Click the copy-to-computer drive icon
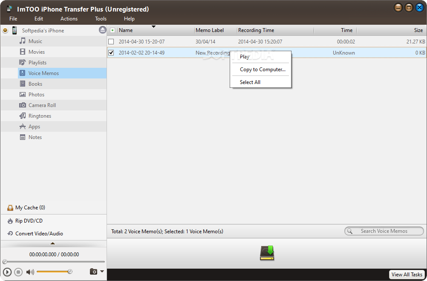The image size is (427, 281). pyautogui.click(x=267, y=253)
